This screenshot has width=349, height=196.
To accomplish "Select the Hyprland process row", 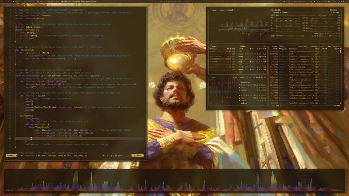I will [x=305, y=59].
